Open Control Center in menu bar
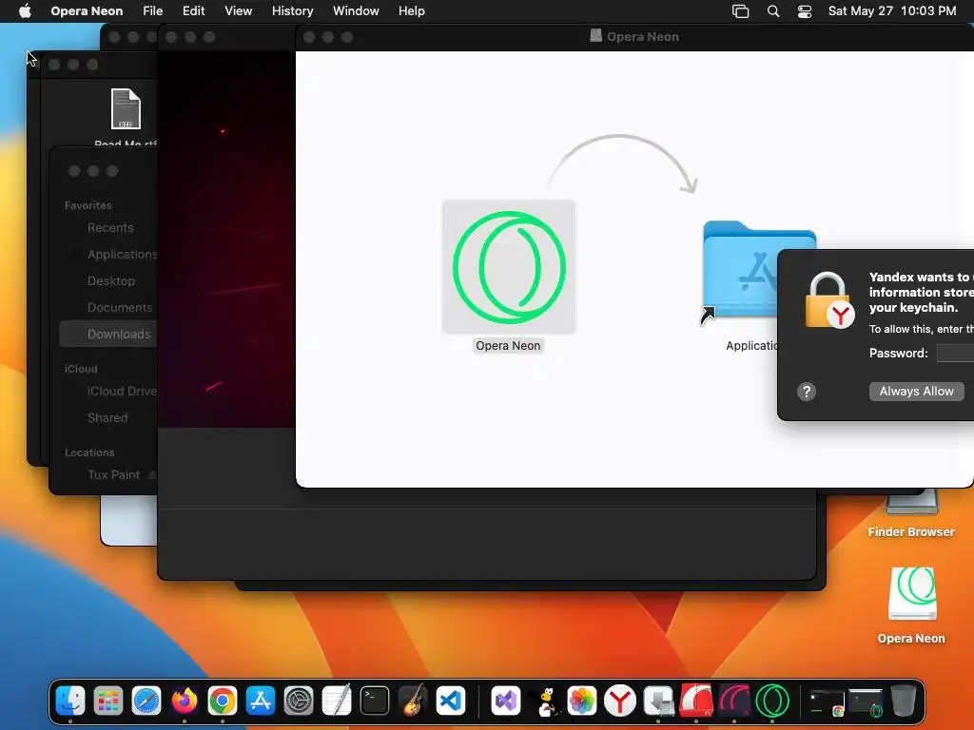Image resolution: width=974 pixels, height=730 pixels. (x=805, y=11)
